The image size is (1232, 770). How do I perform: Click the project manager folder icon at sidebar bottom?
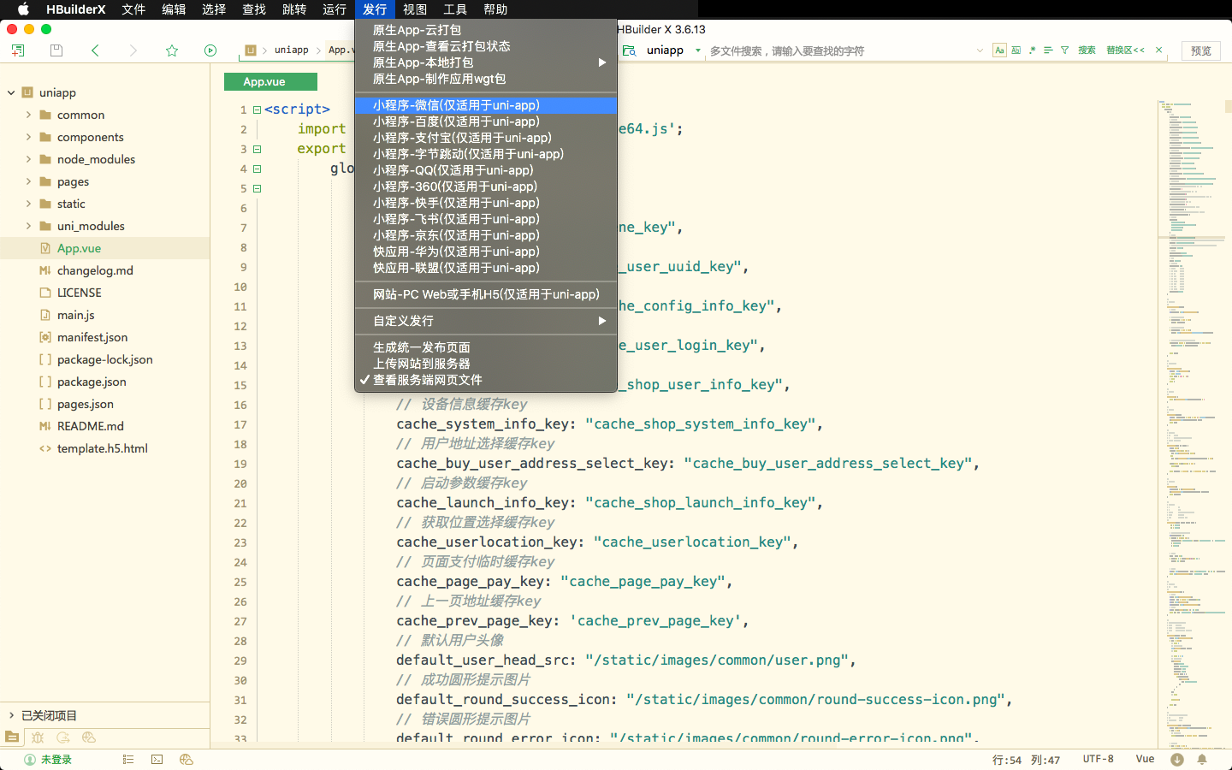pos(12,737)
